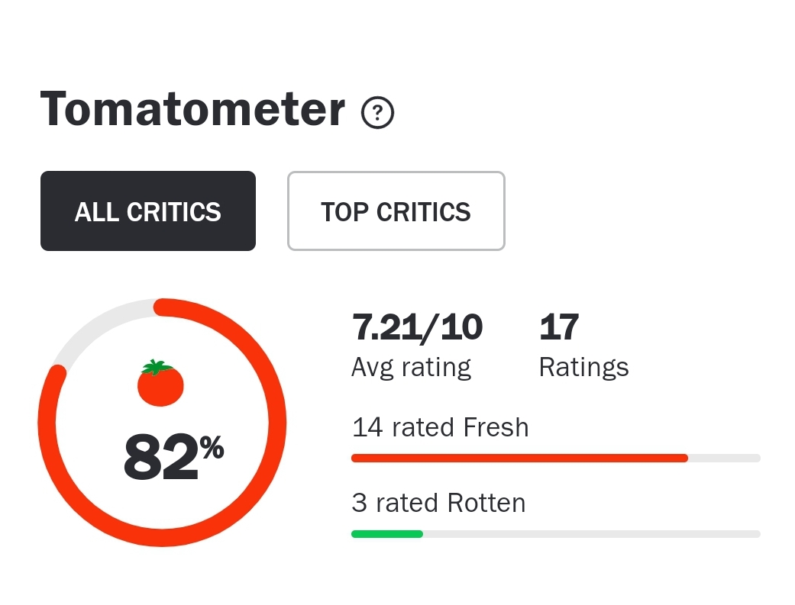Click the green leaf atop the tomato
This screenshot has height=605, width=795.
pyautogui.click(x=157, y=367)
